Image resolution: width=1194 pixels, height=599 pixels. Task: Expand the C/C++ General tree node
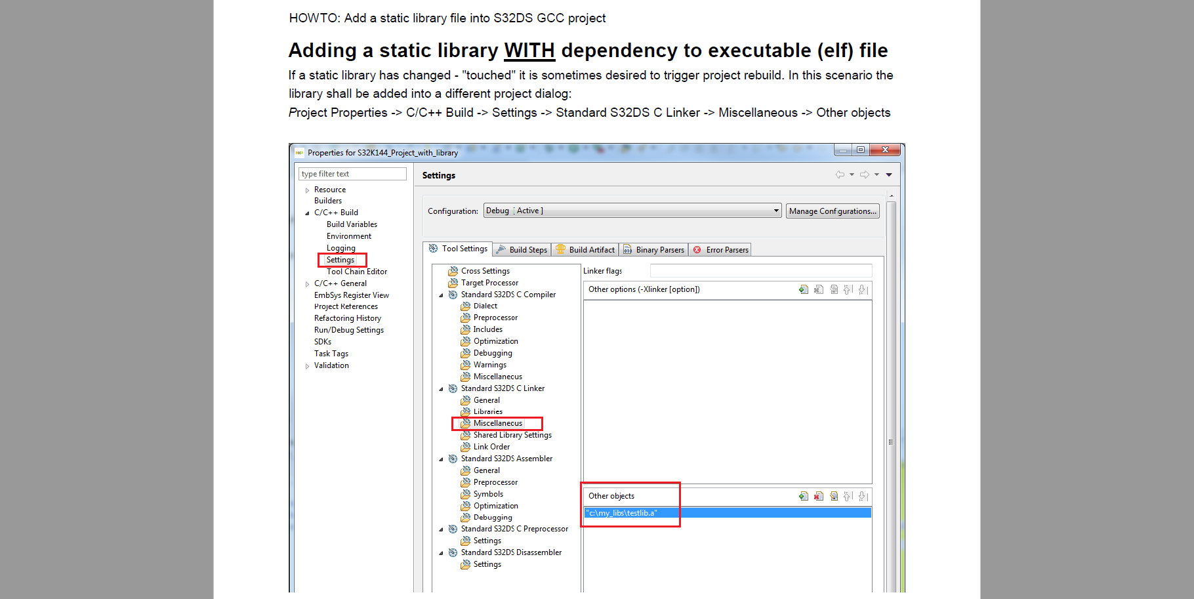click(x=307, y=284)
